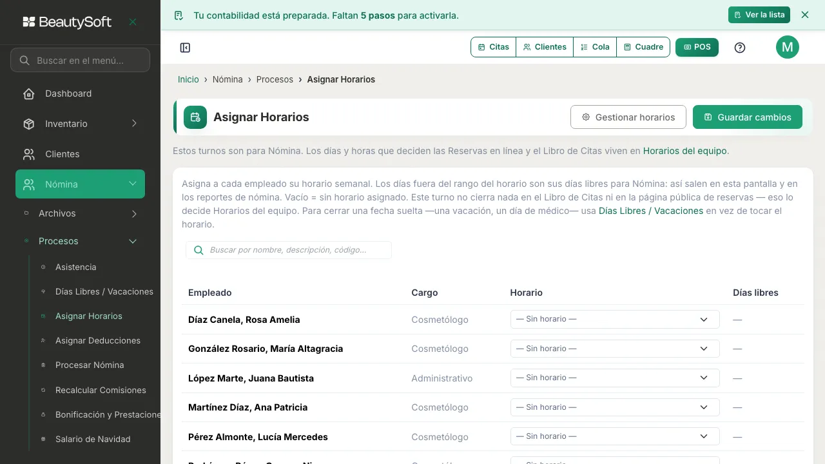Open the help question mark icon

point(740,47)
